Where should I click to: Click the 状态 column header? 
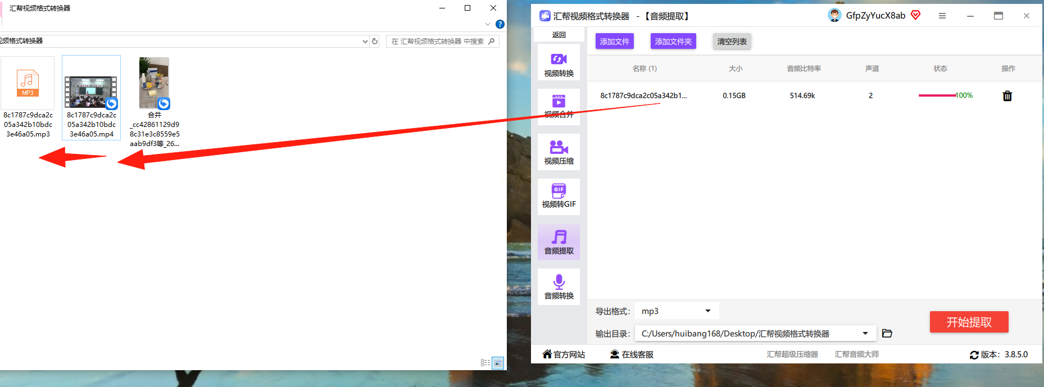point(940,69)
